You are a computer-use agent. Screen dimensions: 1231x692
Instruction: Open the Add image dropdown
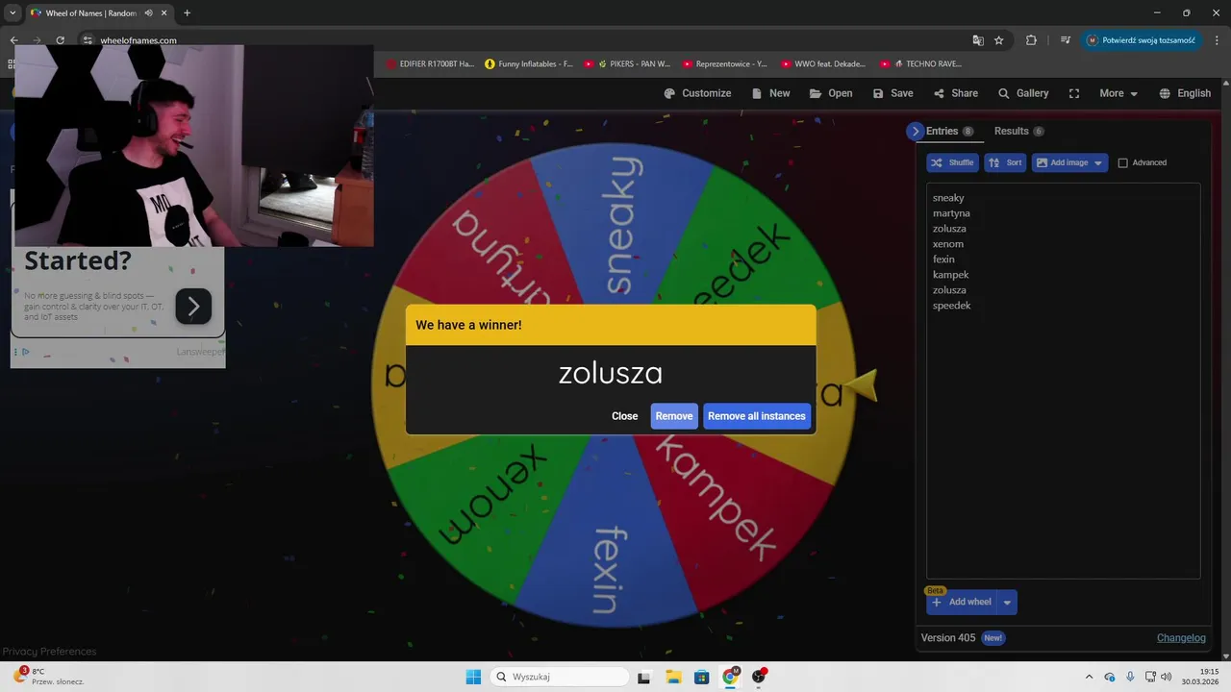(x=1069, y=162)
